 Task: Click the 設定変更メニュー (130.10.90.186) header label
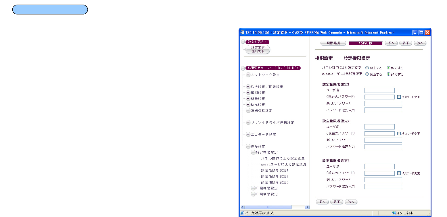[x=273, y=68]
